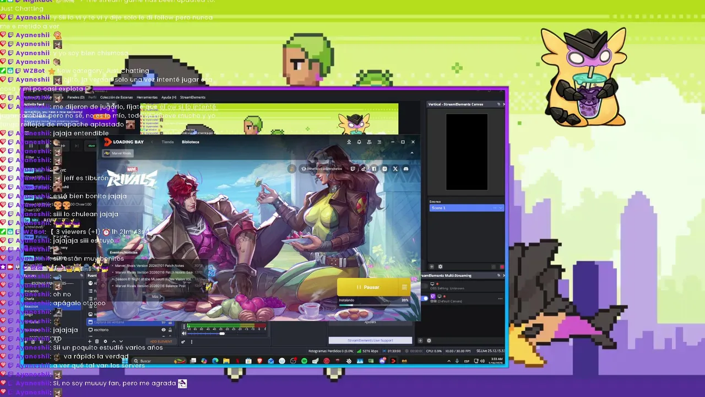Image resolution: width=705 pixels, height=397 pixels.
Task: Mute the OBS audio mixer speaker icon
Action: coord(185,332)
